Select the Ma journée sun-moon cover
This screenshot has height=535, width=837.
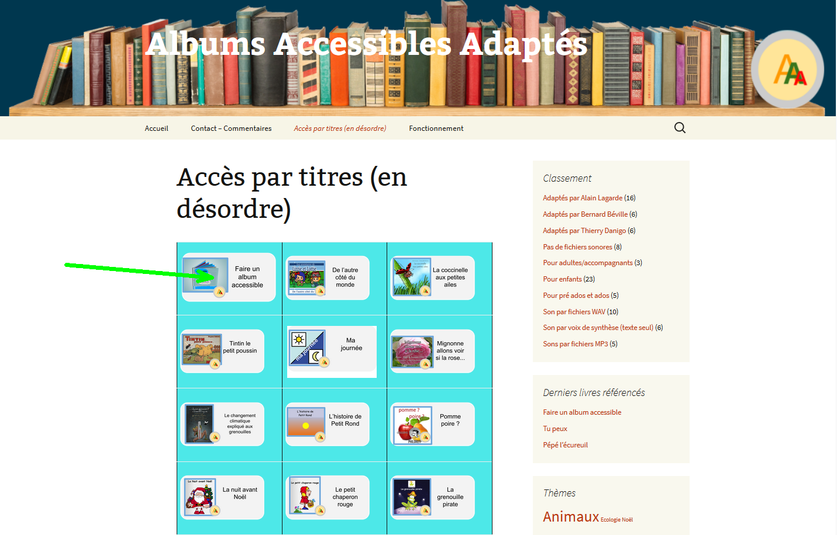[308, 348]
